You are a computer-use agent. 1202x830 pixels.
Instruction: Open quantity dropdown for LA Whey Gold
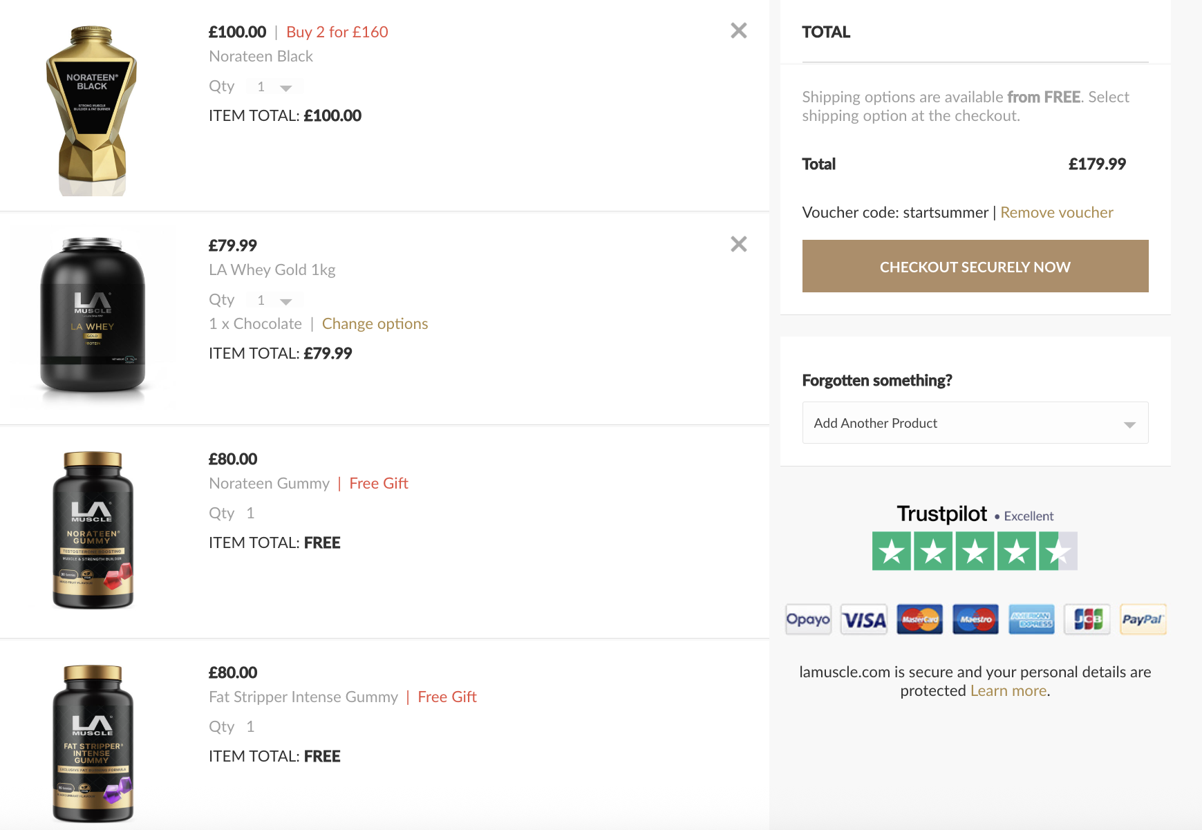click(x=274, y=301)
